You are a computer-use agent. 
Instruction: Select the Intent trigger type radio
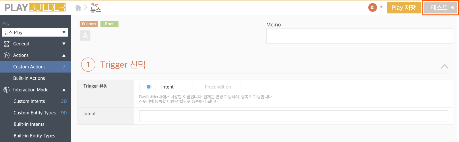(149, 87)
